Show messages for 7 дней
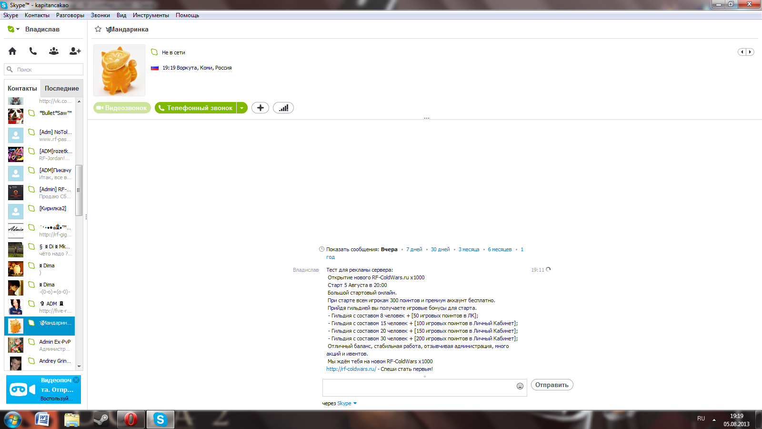This screenshot has width=762, height=429. [414, 249]
